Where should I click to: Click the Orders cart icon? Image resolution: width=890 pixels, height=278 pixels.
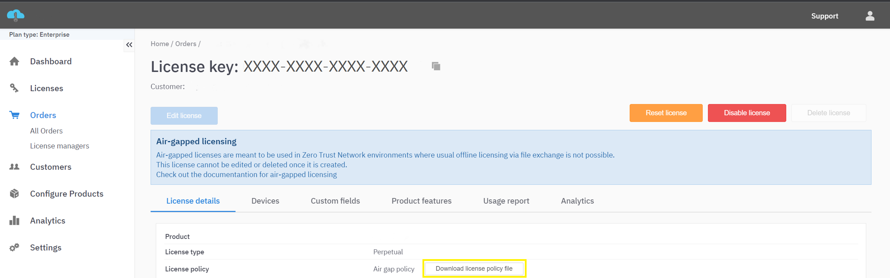tap(14, 115)
